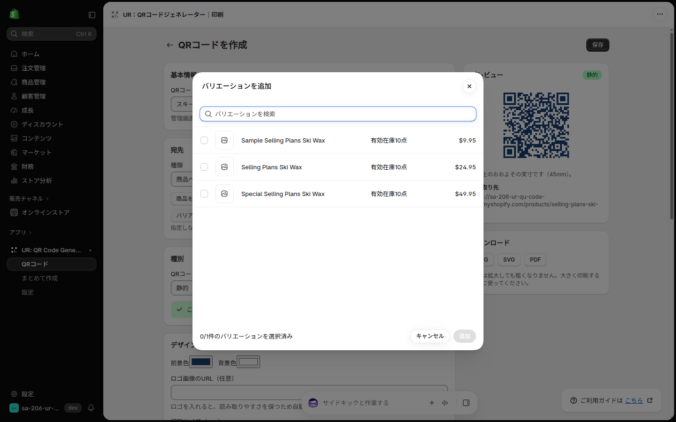Open ホーム in the sidebar

pos(52,54)
